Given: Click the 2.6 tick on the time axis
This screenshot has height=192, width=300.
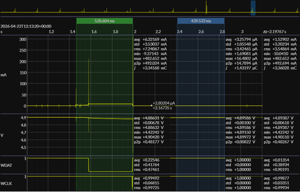Looking at the screenshot, I should [201, 32].
